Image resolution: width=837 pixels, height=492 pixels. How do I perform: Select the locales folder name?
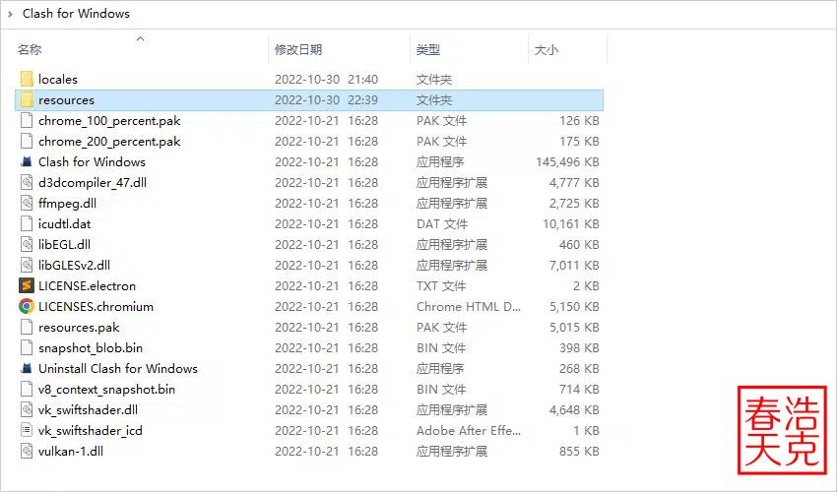click(58, 79)
